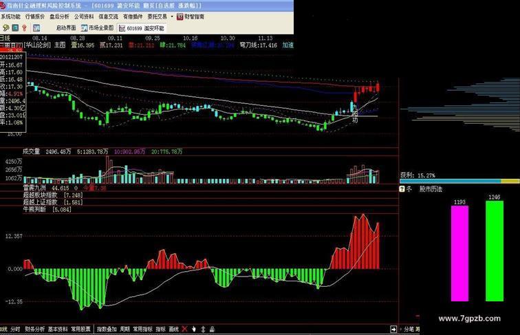This screenshot has width=520, height=335.
Task: Click the green 1246 bar
Action: [495, 251]
